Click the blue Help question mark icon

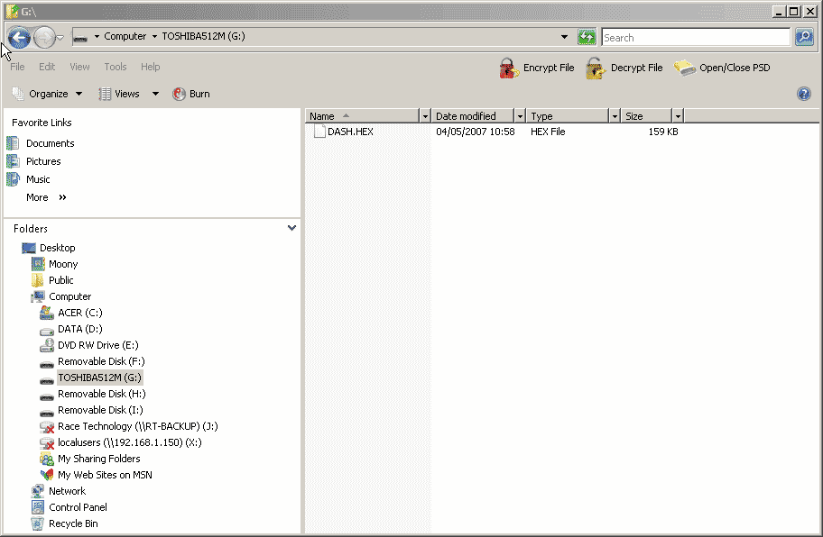click(x=804, y=94)
